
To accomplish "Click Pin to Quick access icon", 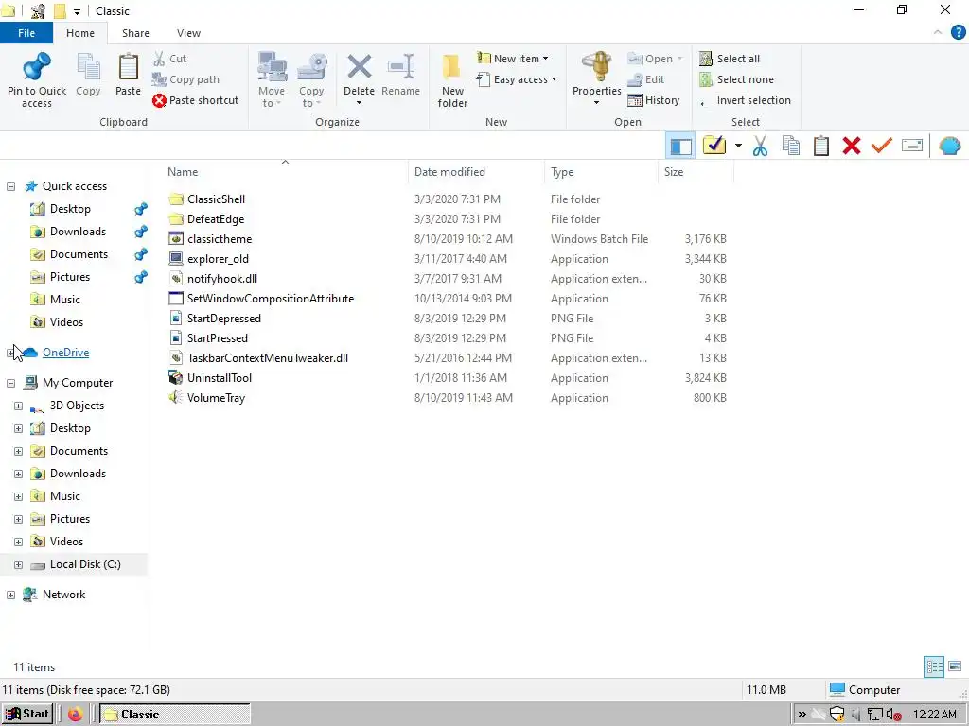I will tap(37, 67).
